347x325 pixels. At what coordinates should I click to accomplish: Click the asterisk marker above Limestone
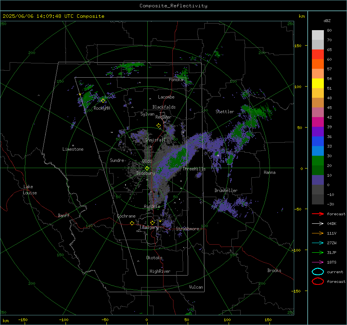[73, 146]
